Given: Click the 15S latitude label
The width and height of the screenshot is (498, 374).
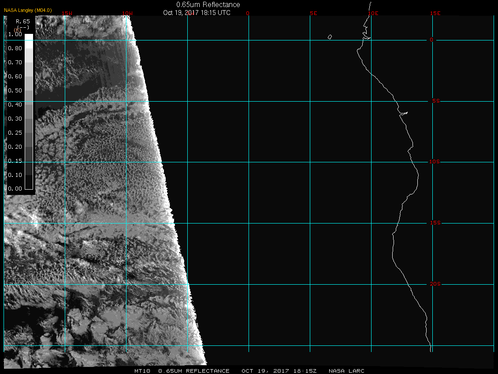Looking at the screenshot, I should coord(435,223).
